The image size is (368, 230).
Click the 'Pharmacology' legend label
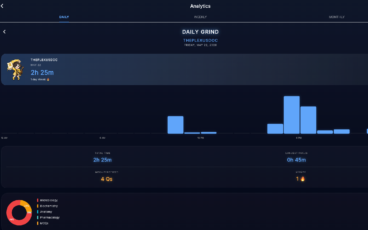pyautogui.click(x=50, y=217)
